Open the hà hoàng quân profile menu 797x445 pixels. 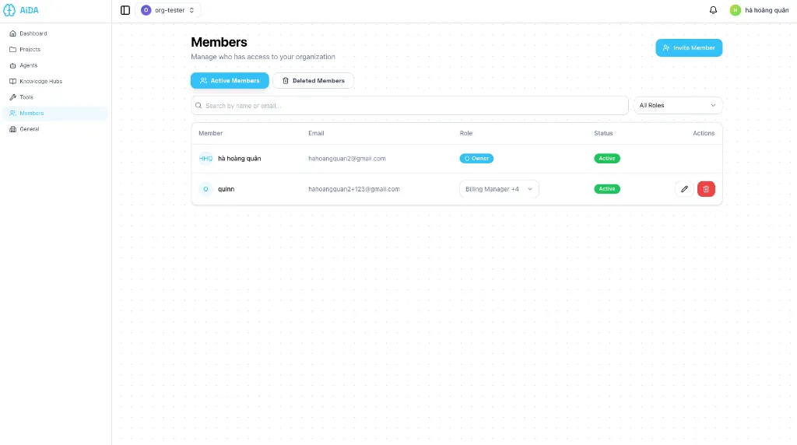point(759,10)
